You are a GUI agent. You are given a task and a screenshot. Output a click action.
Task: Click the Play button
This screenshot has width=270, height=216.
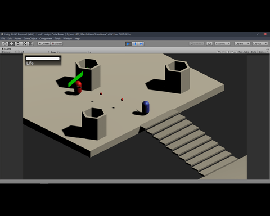pyautogui.click(x=128, y=44)
